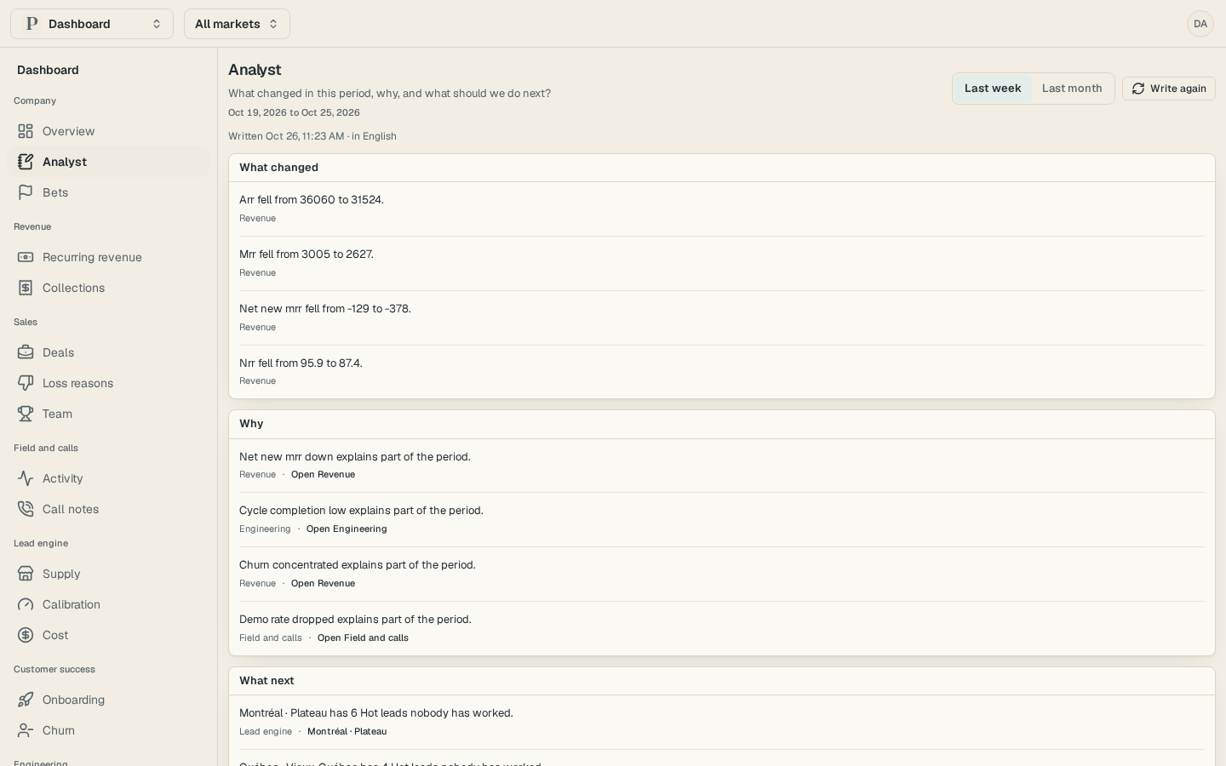The image size is (1226, 766).
Task: Switch period to Last week
Action: click(x=993, y=89)
